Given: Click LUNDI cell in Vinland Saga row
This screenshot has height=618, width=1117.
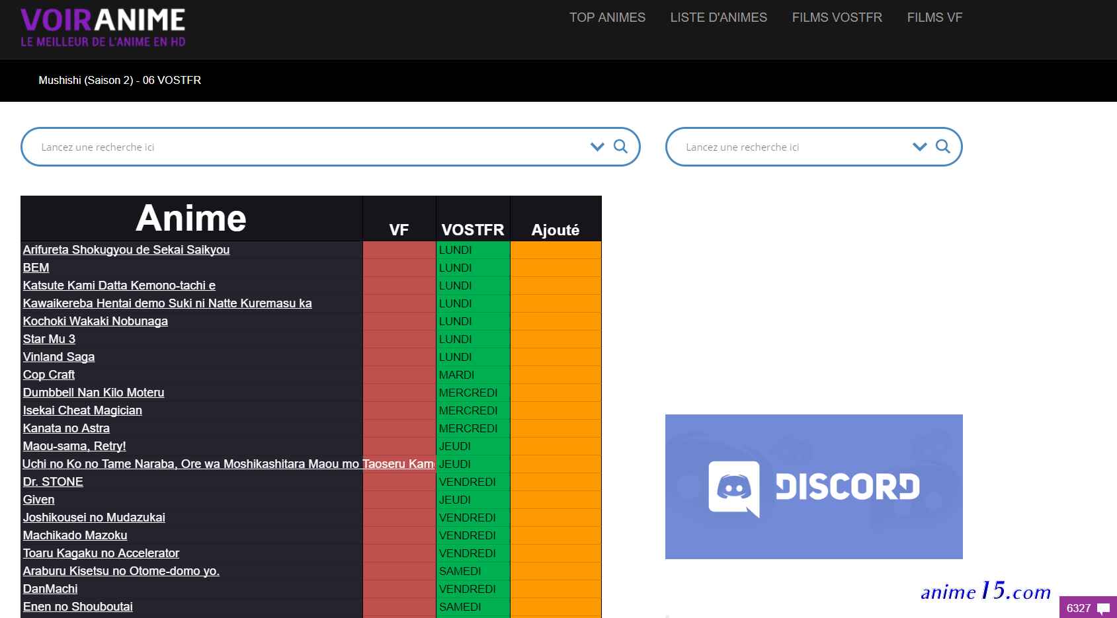Looking at the screenshot, I should pyautogui.click(x=473, y=357).
